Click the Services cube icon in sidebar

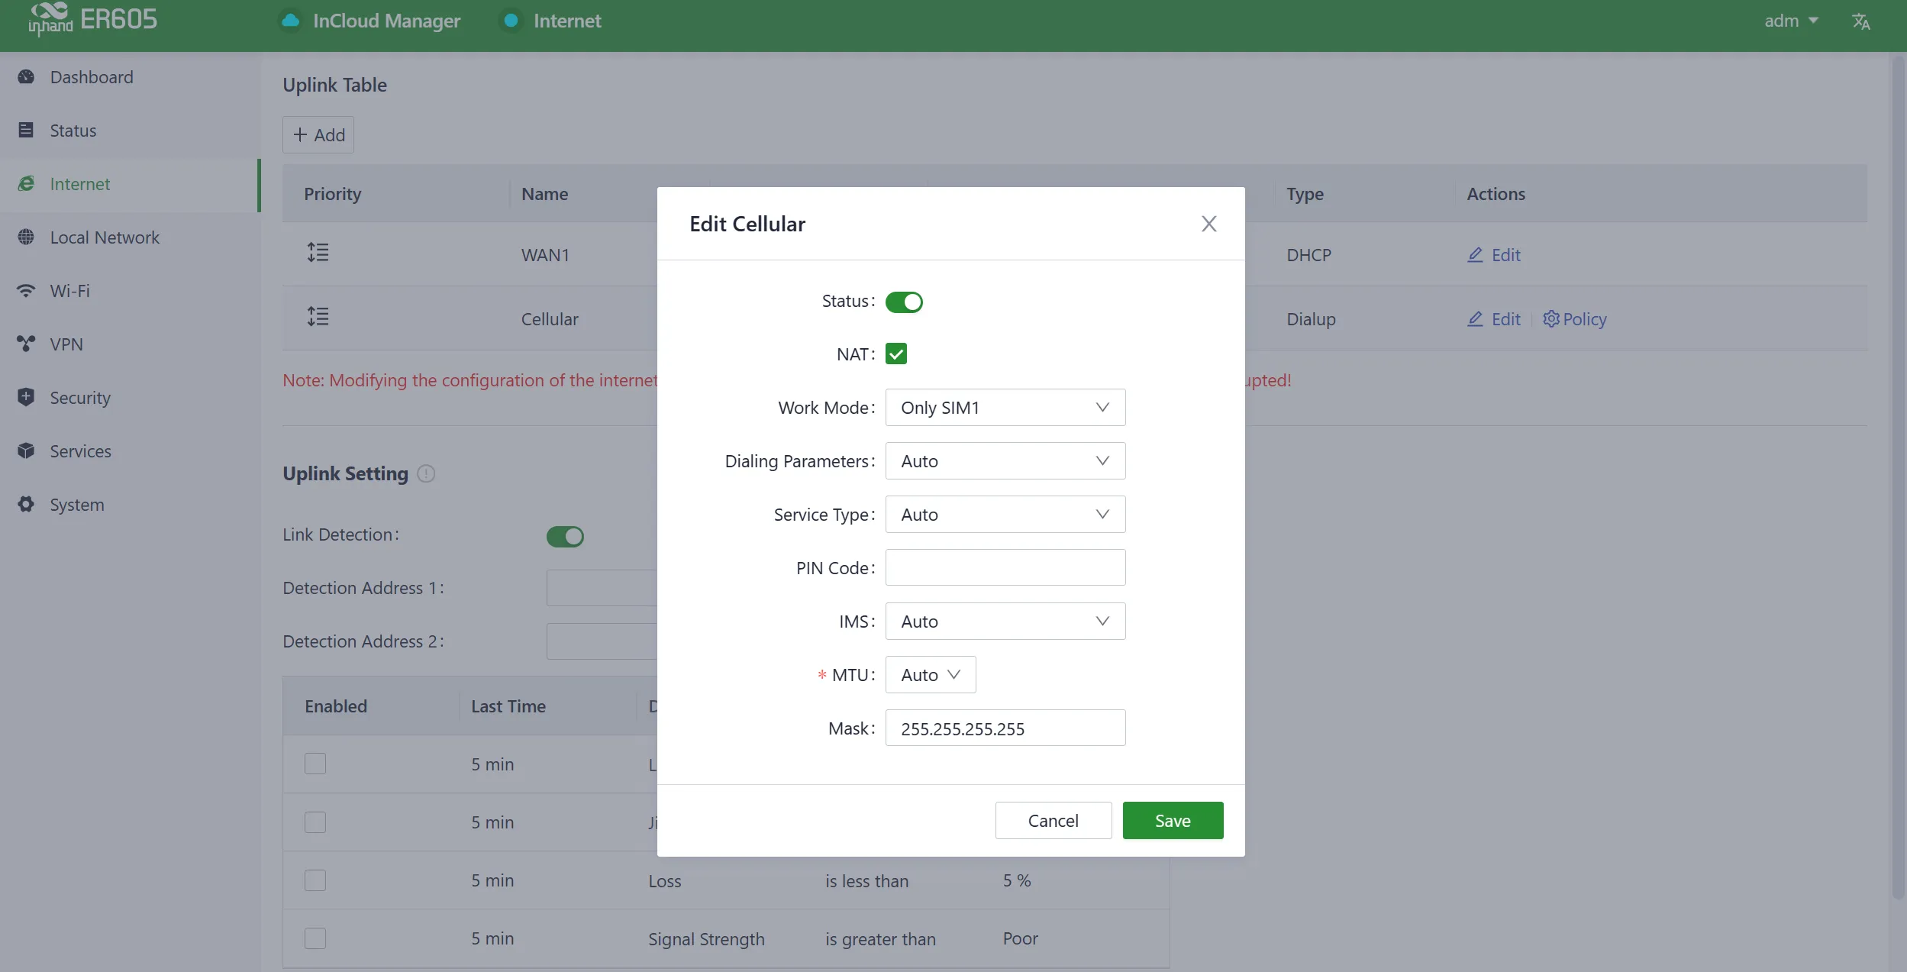point(26,451)
